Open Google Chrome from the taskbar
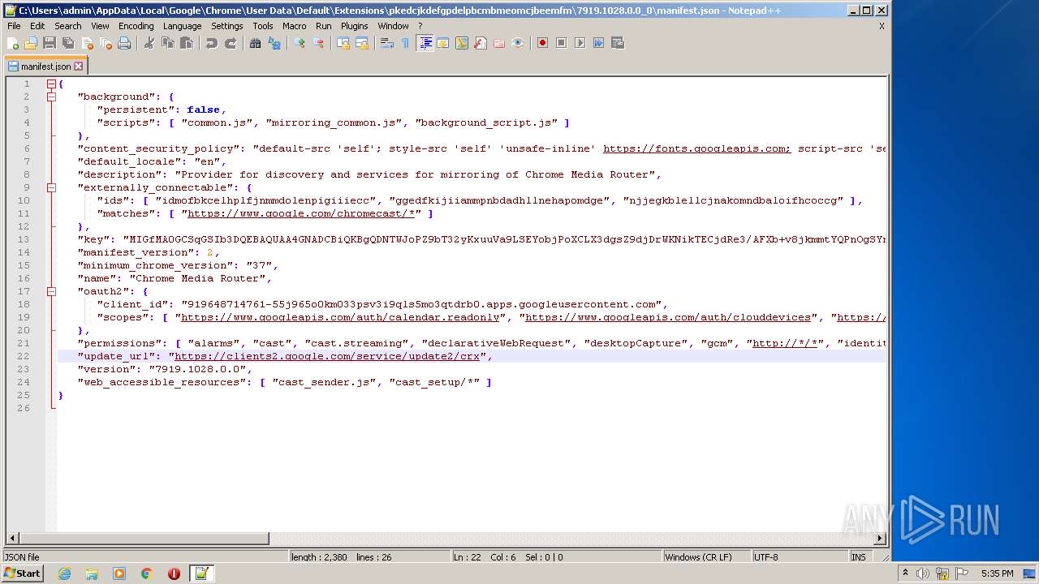This screenshot has width=1039, height=584. pyautogui.click(x=147, y=573)
